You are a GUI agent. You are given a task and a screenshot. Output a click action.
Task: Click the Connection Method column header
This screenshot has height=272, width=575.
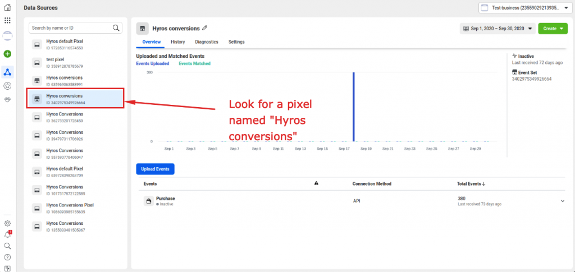point(372,184)
